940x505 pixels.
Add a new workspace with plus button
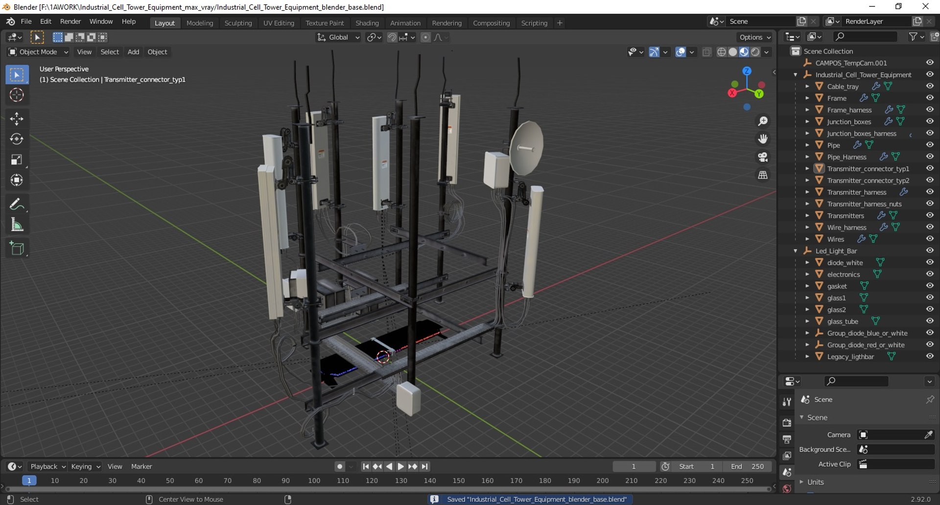point(560,23)
